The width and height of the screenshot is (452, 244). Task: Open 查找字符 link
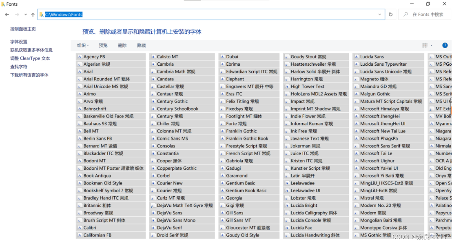point(19,67)
